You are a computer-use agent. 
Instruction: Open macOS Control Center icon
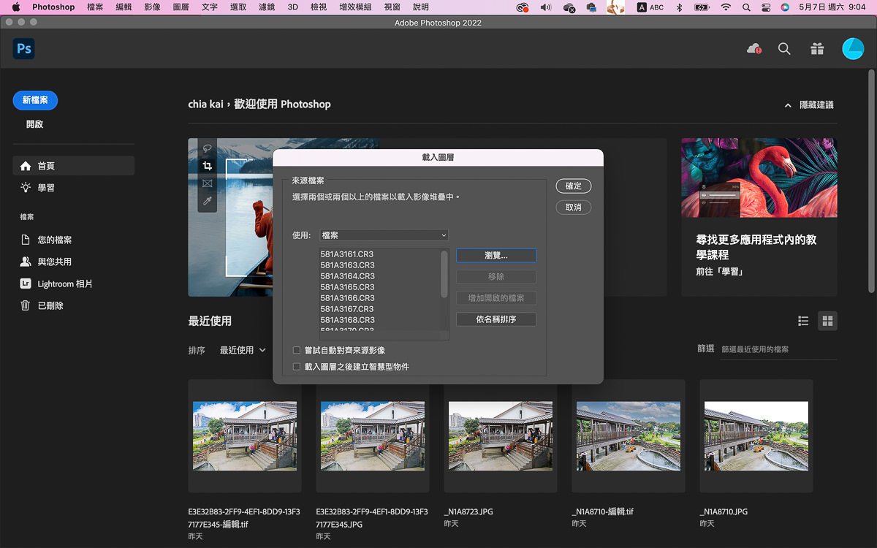(x=765, y=7)
